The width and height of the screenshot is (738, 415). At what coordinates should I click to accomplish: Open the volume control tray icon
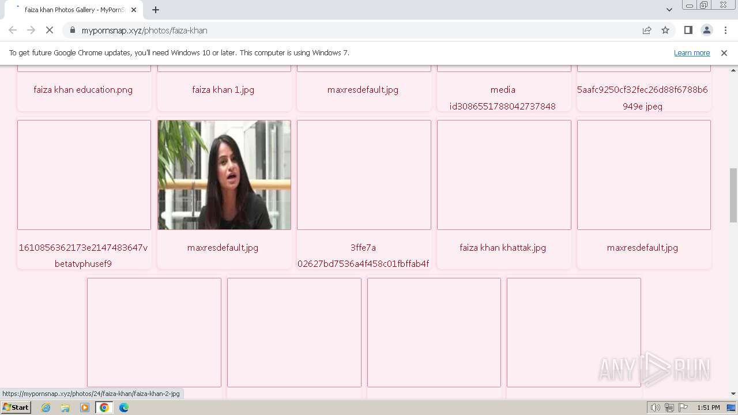[x=656, y=408]
